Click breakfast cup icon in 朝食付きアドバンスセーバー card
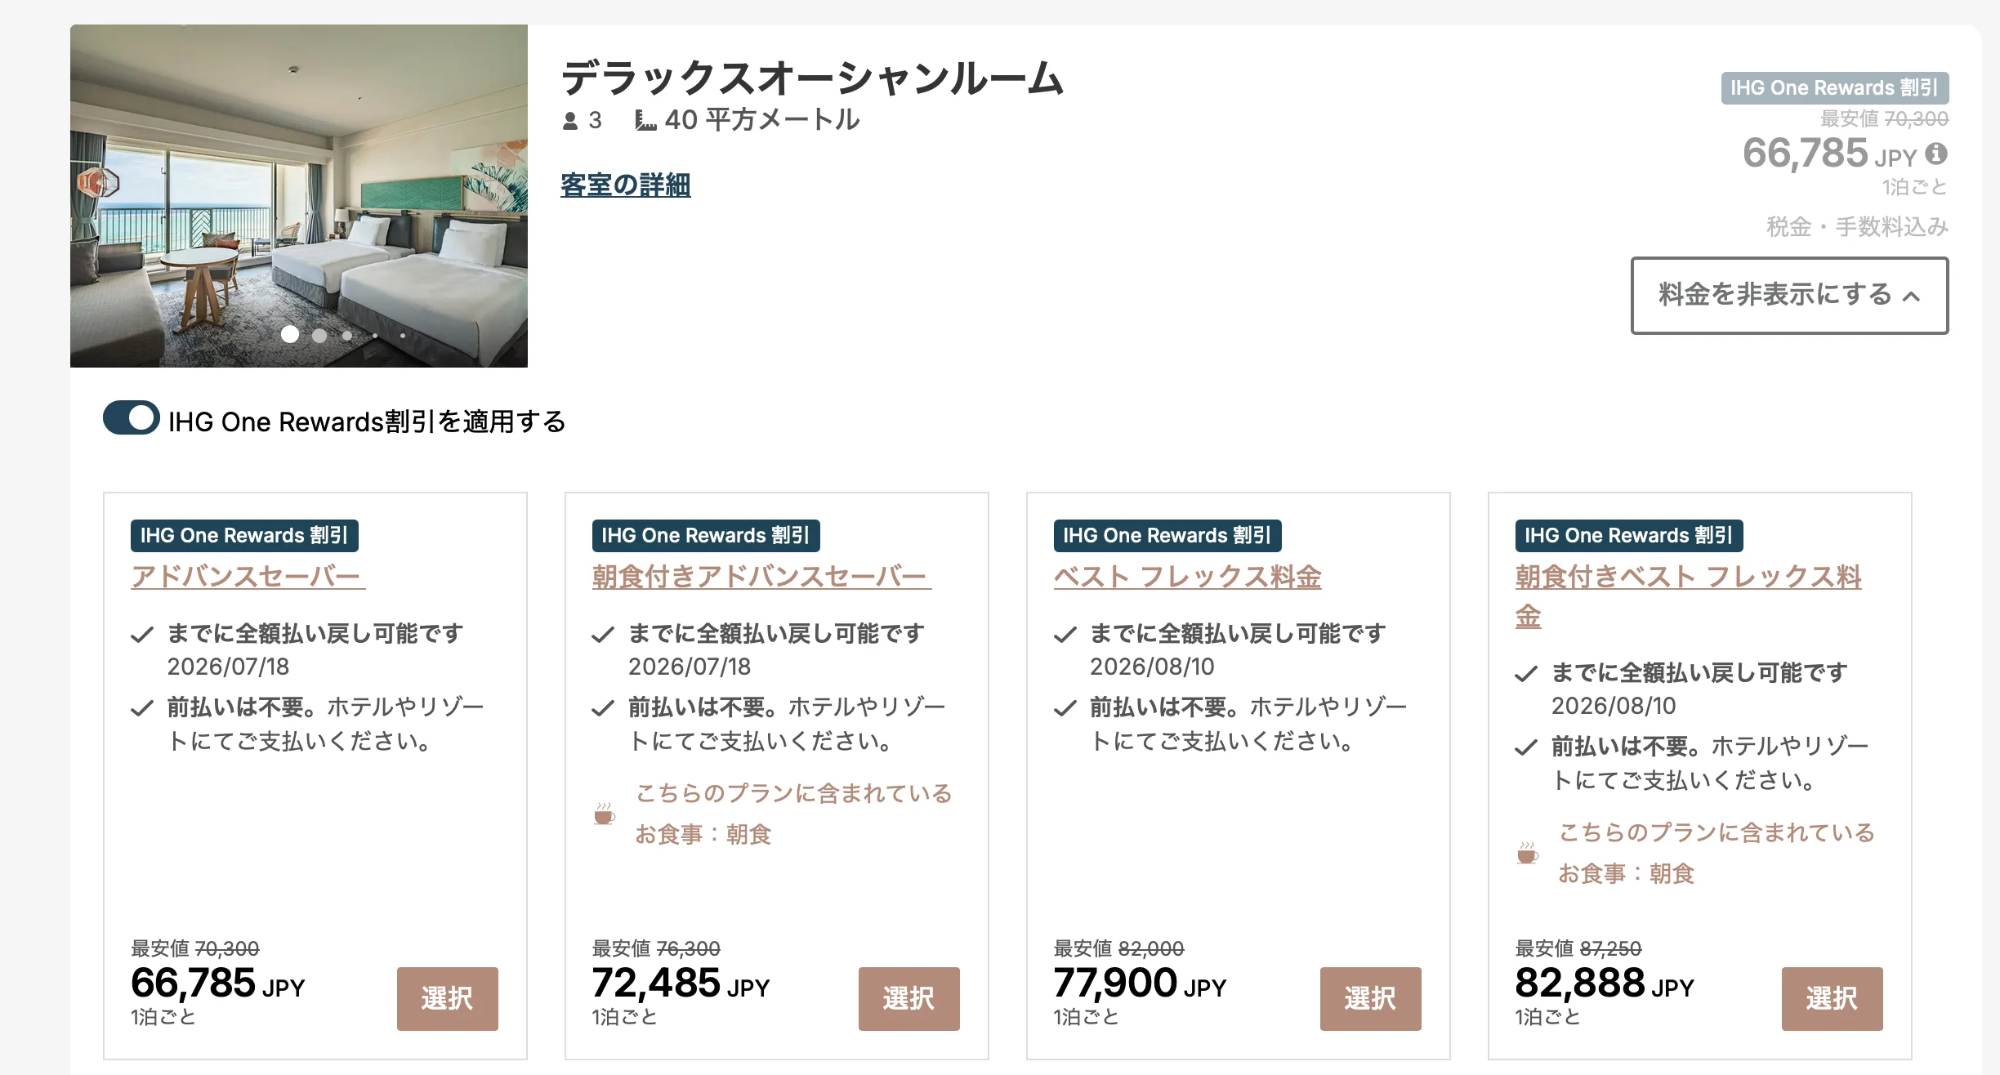Viewport: 2000px width, 1075px height. [x=605, y=814]
